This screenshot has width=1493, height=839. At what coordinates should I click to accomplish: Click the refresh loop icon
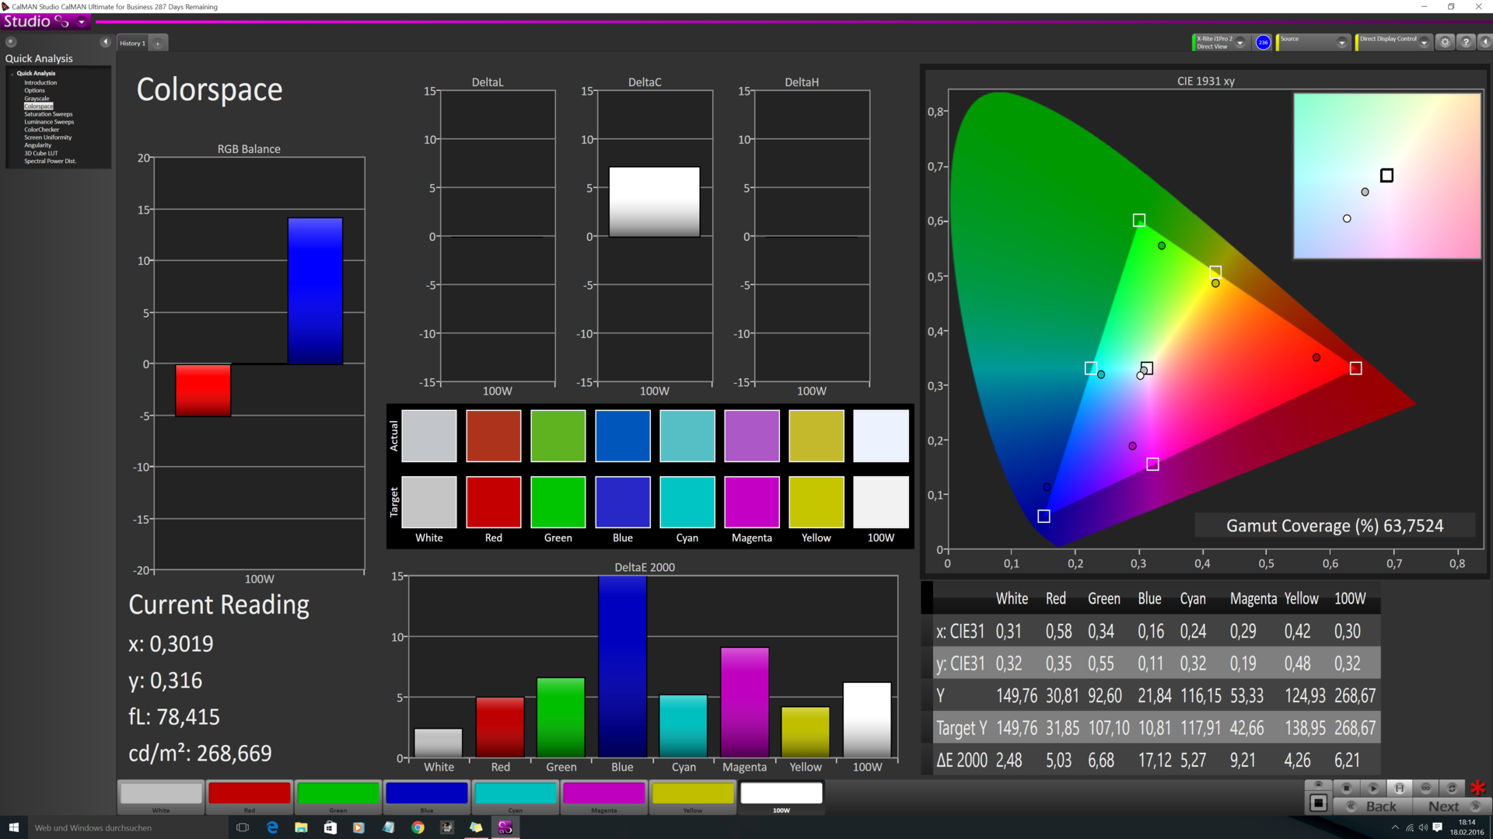(1451, 788)
